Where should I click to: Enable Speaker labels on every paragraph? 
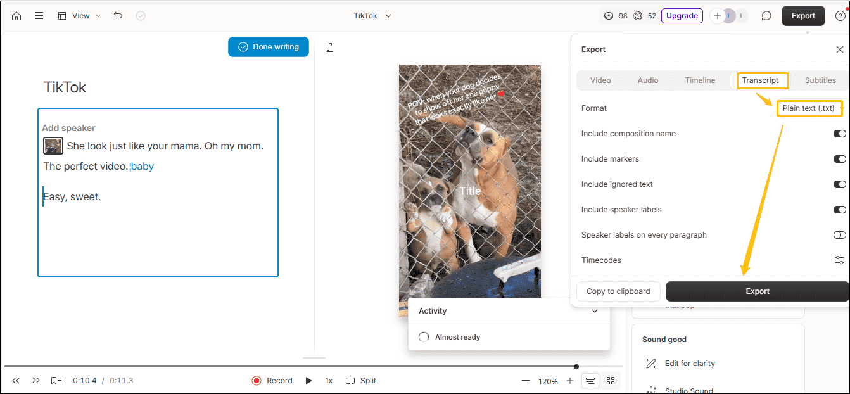point(839,235)
